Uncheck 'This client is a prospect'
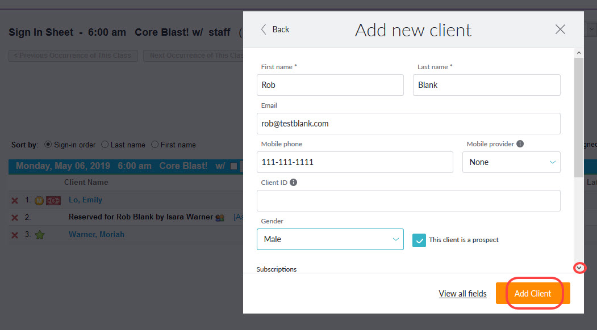The image size is (597, 330). click(x=419, y=240)
